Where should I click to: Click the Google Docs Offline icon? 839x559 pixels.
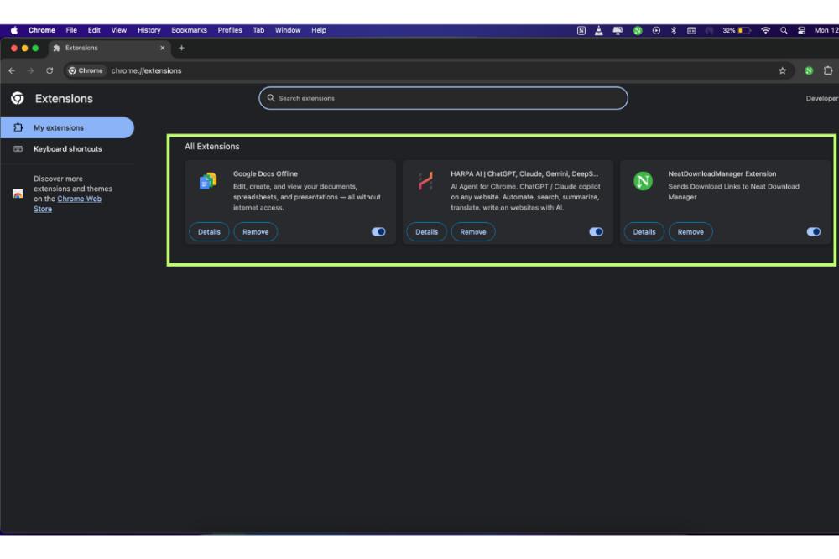point(208,181)
